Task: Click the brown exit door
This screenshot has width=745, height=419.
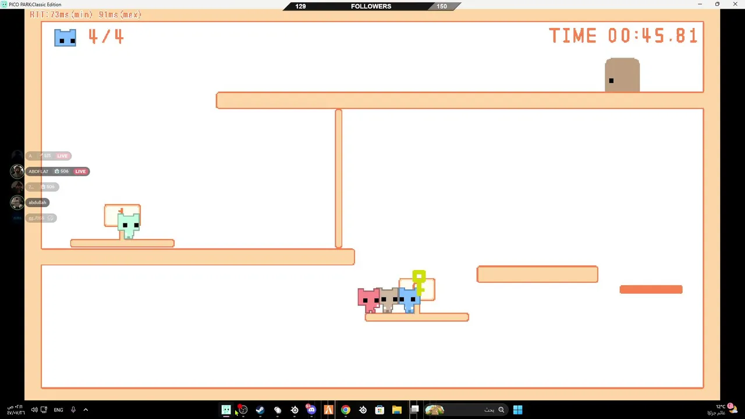Action: [x=622, y=74]
